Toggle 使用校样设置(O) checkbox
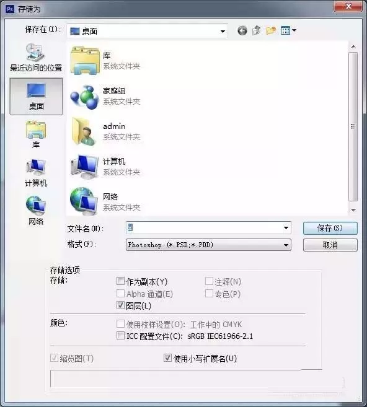The image size is (367, 407). coord(120,323)
